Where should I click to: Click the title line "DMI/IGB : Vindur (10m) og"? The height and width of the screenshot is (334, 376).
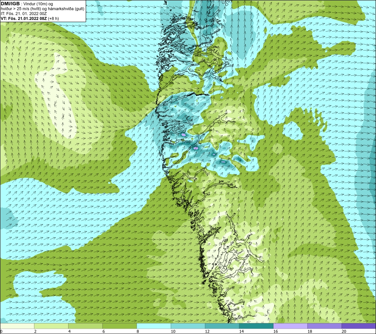tap(27, 4)
